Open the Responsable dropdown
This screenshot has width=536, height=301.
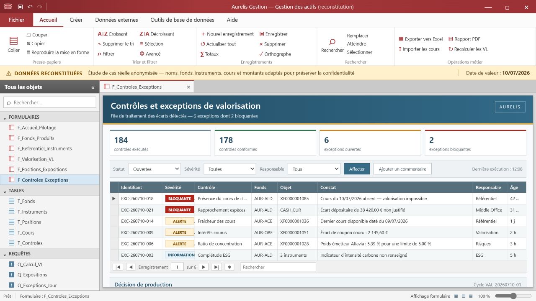point(314,169)
